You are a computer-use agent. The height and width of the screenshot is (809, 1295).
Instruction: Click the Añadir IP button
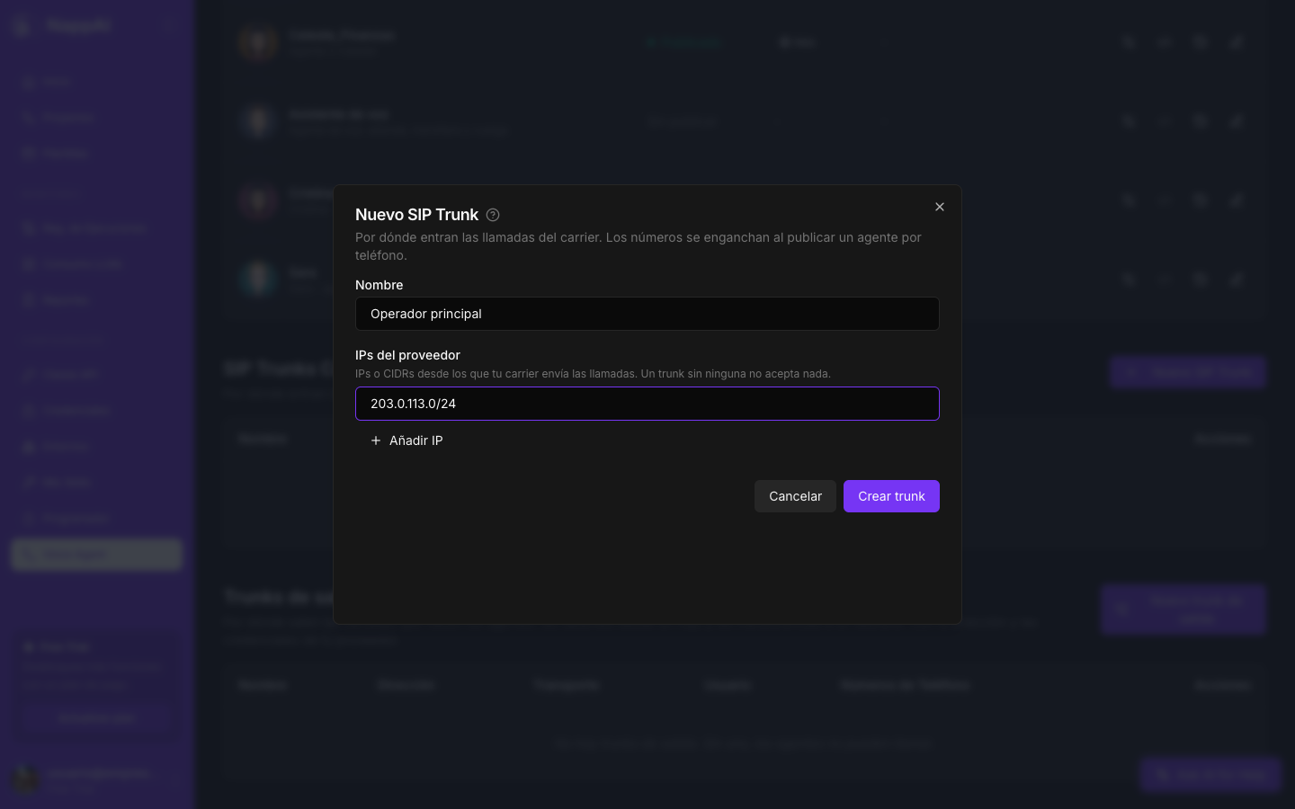click(x=406, y=440)
